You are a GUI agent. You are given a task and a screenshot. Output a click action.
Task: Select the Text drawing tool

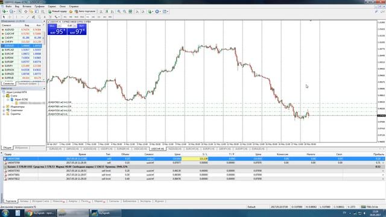45,17
